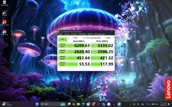Click the 421.52 write value
The width and height of the screenshot is (172, 107).
(102, 58)
